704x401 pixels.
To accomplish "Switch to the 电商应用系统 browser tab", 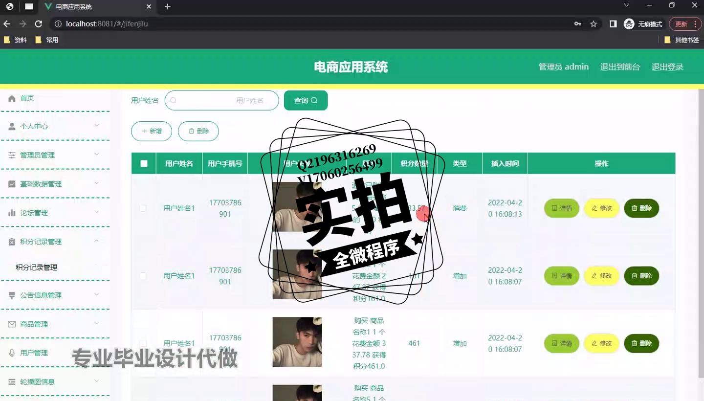I will click(x=98, y=7).
